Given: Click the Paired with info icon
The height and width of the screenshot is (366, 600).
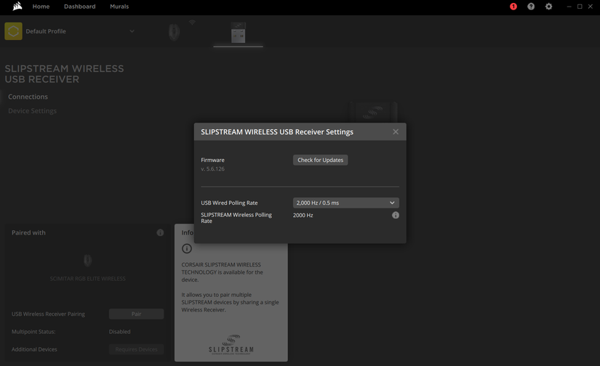Looking at the screenshot, I should pos(160,233).
